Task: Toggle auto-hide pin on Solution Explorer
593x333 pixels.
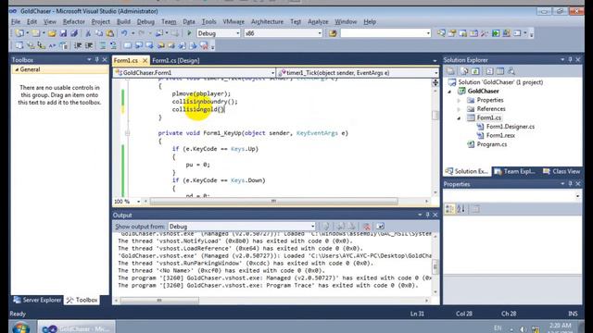Action: (x=571, y=59)
